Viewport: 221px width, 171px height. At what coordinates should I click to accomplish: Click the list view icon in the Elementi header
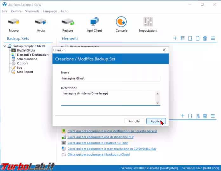(183, 38)
